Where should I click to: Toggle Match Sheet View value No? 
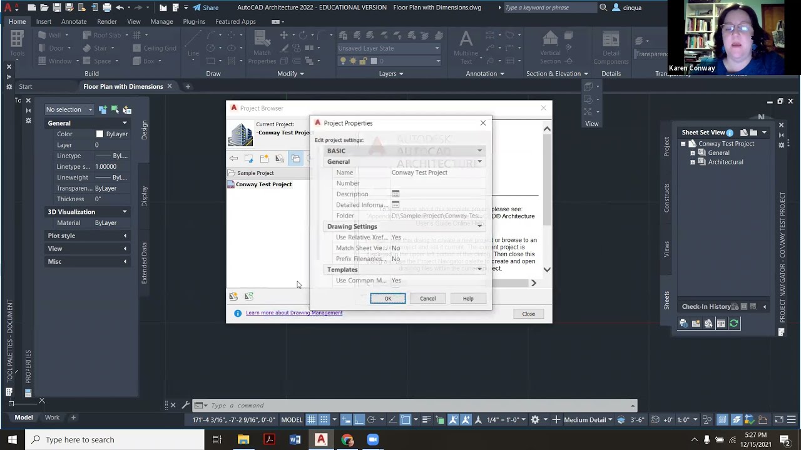click(x=395, y=248)
